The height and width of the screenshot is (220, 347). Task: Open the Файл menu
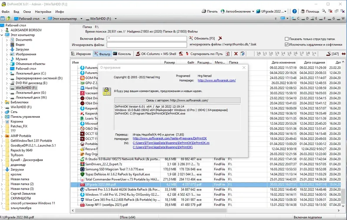(5, 12)
